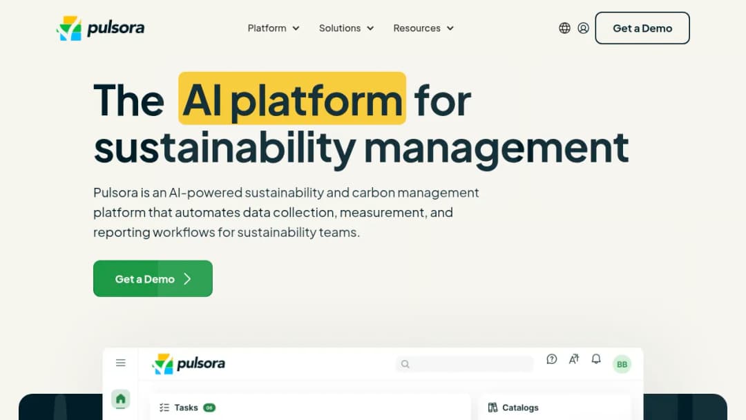This screenshot has height=420, width=746.
Task: Open the notifications bell icon
Action: click(x=596, y=359)
